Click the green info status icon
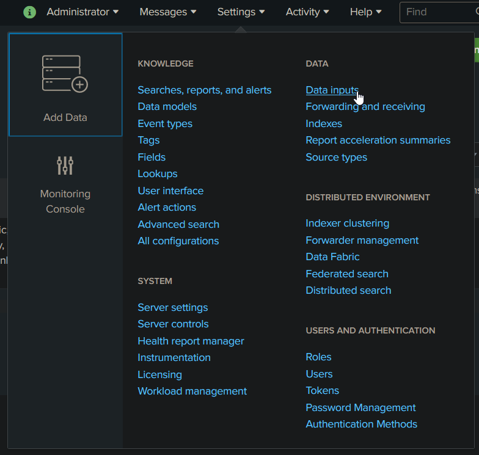The width and height of the screenshot is (479, 455). [29, 12]
